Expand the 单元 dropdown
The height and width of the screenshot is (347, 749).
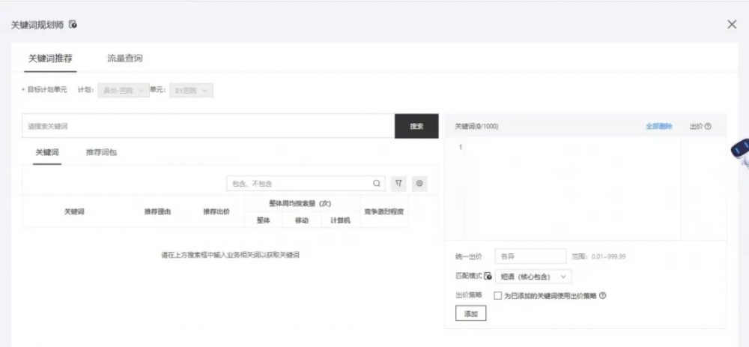192,90
